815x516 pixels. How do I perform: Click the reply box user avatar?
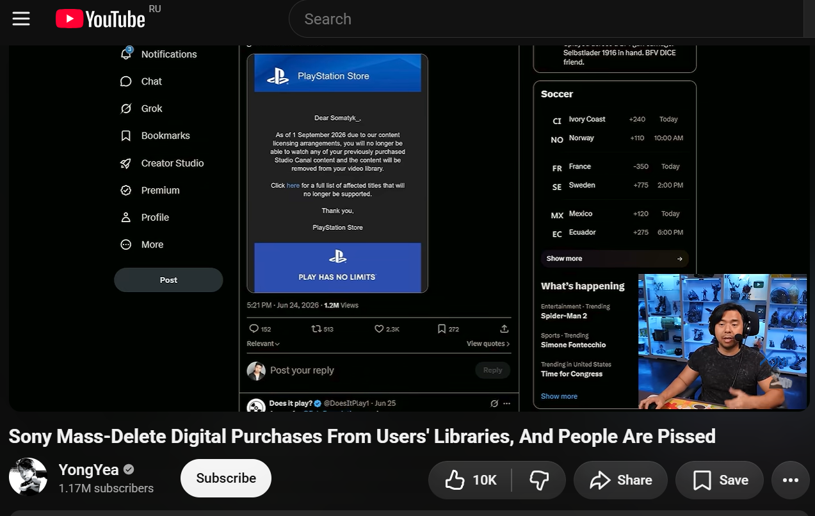point(256,371)
